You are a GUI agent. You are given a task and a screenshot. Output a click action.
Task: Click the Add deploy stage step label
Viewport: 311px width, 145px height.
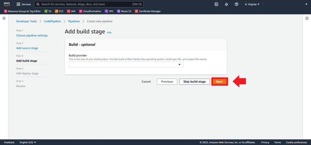(x=27, y=73)
